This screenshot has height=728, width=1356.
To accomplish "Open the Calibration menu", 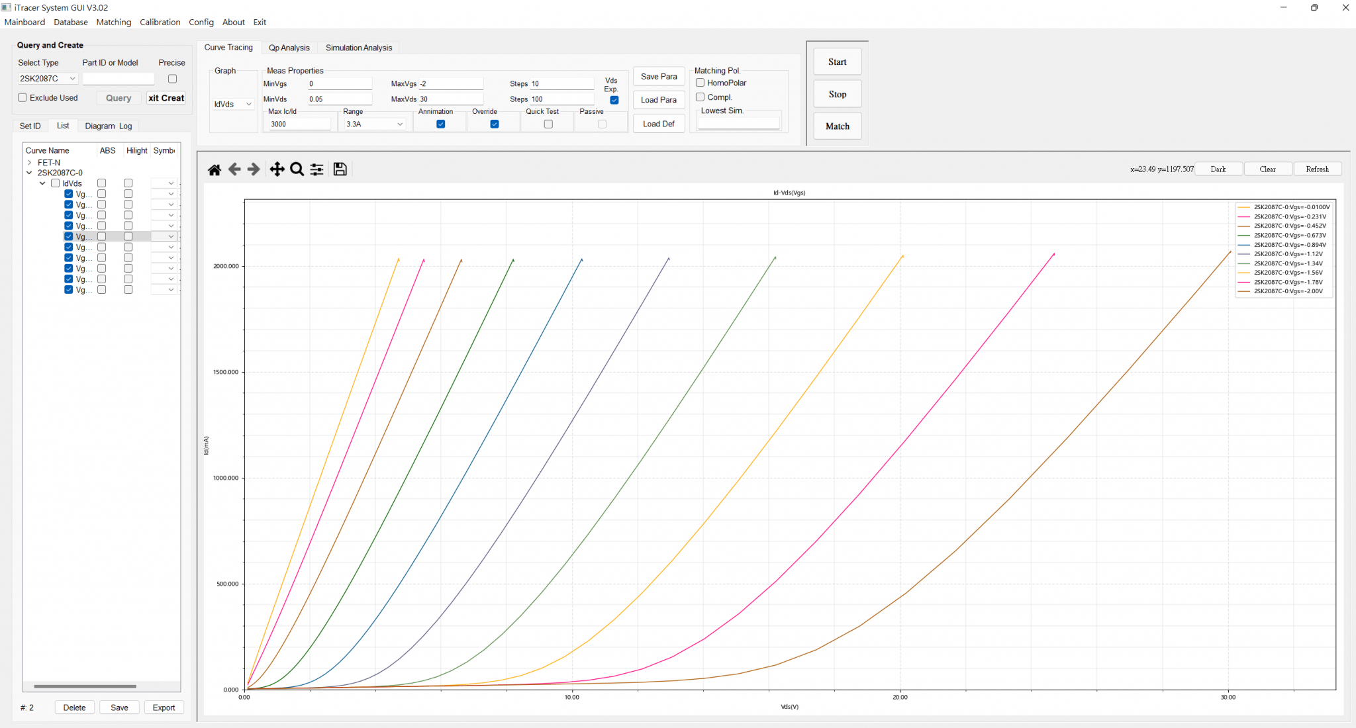I will click(160, 22).
